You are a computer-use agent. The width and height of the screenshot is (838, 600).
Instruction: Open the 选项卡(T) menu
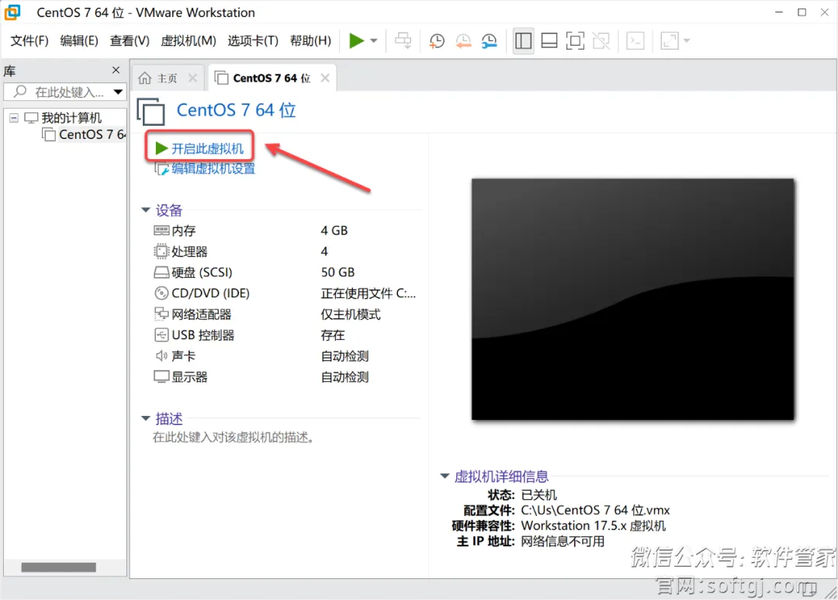(x=253, y=40)
